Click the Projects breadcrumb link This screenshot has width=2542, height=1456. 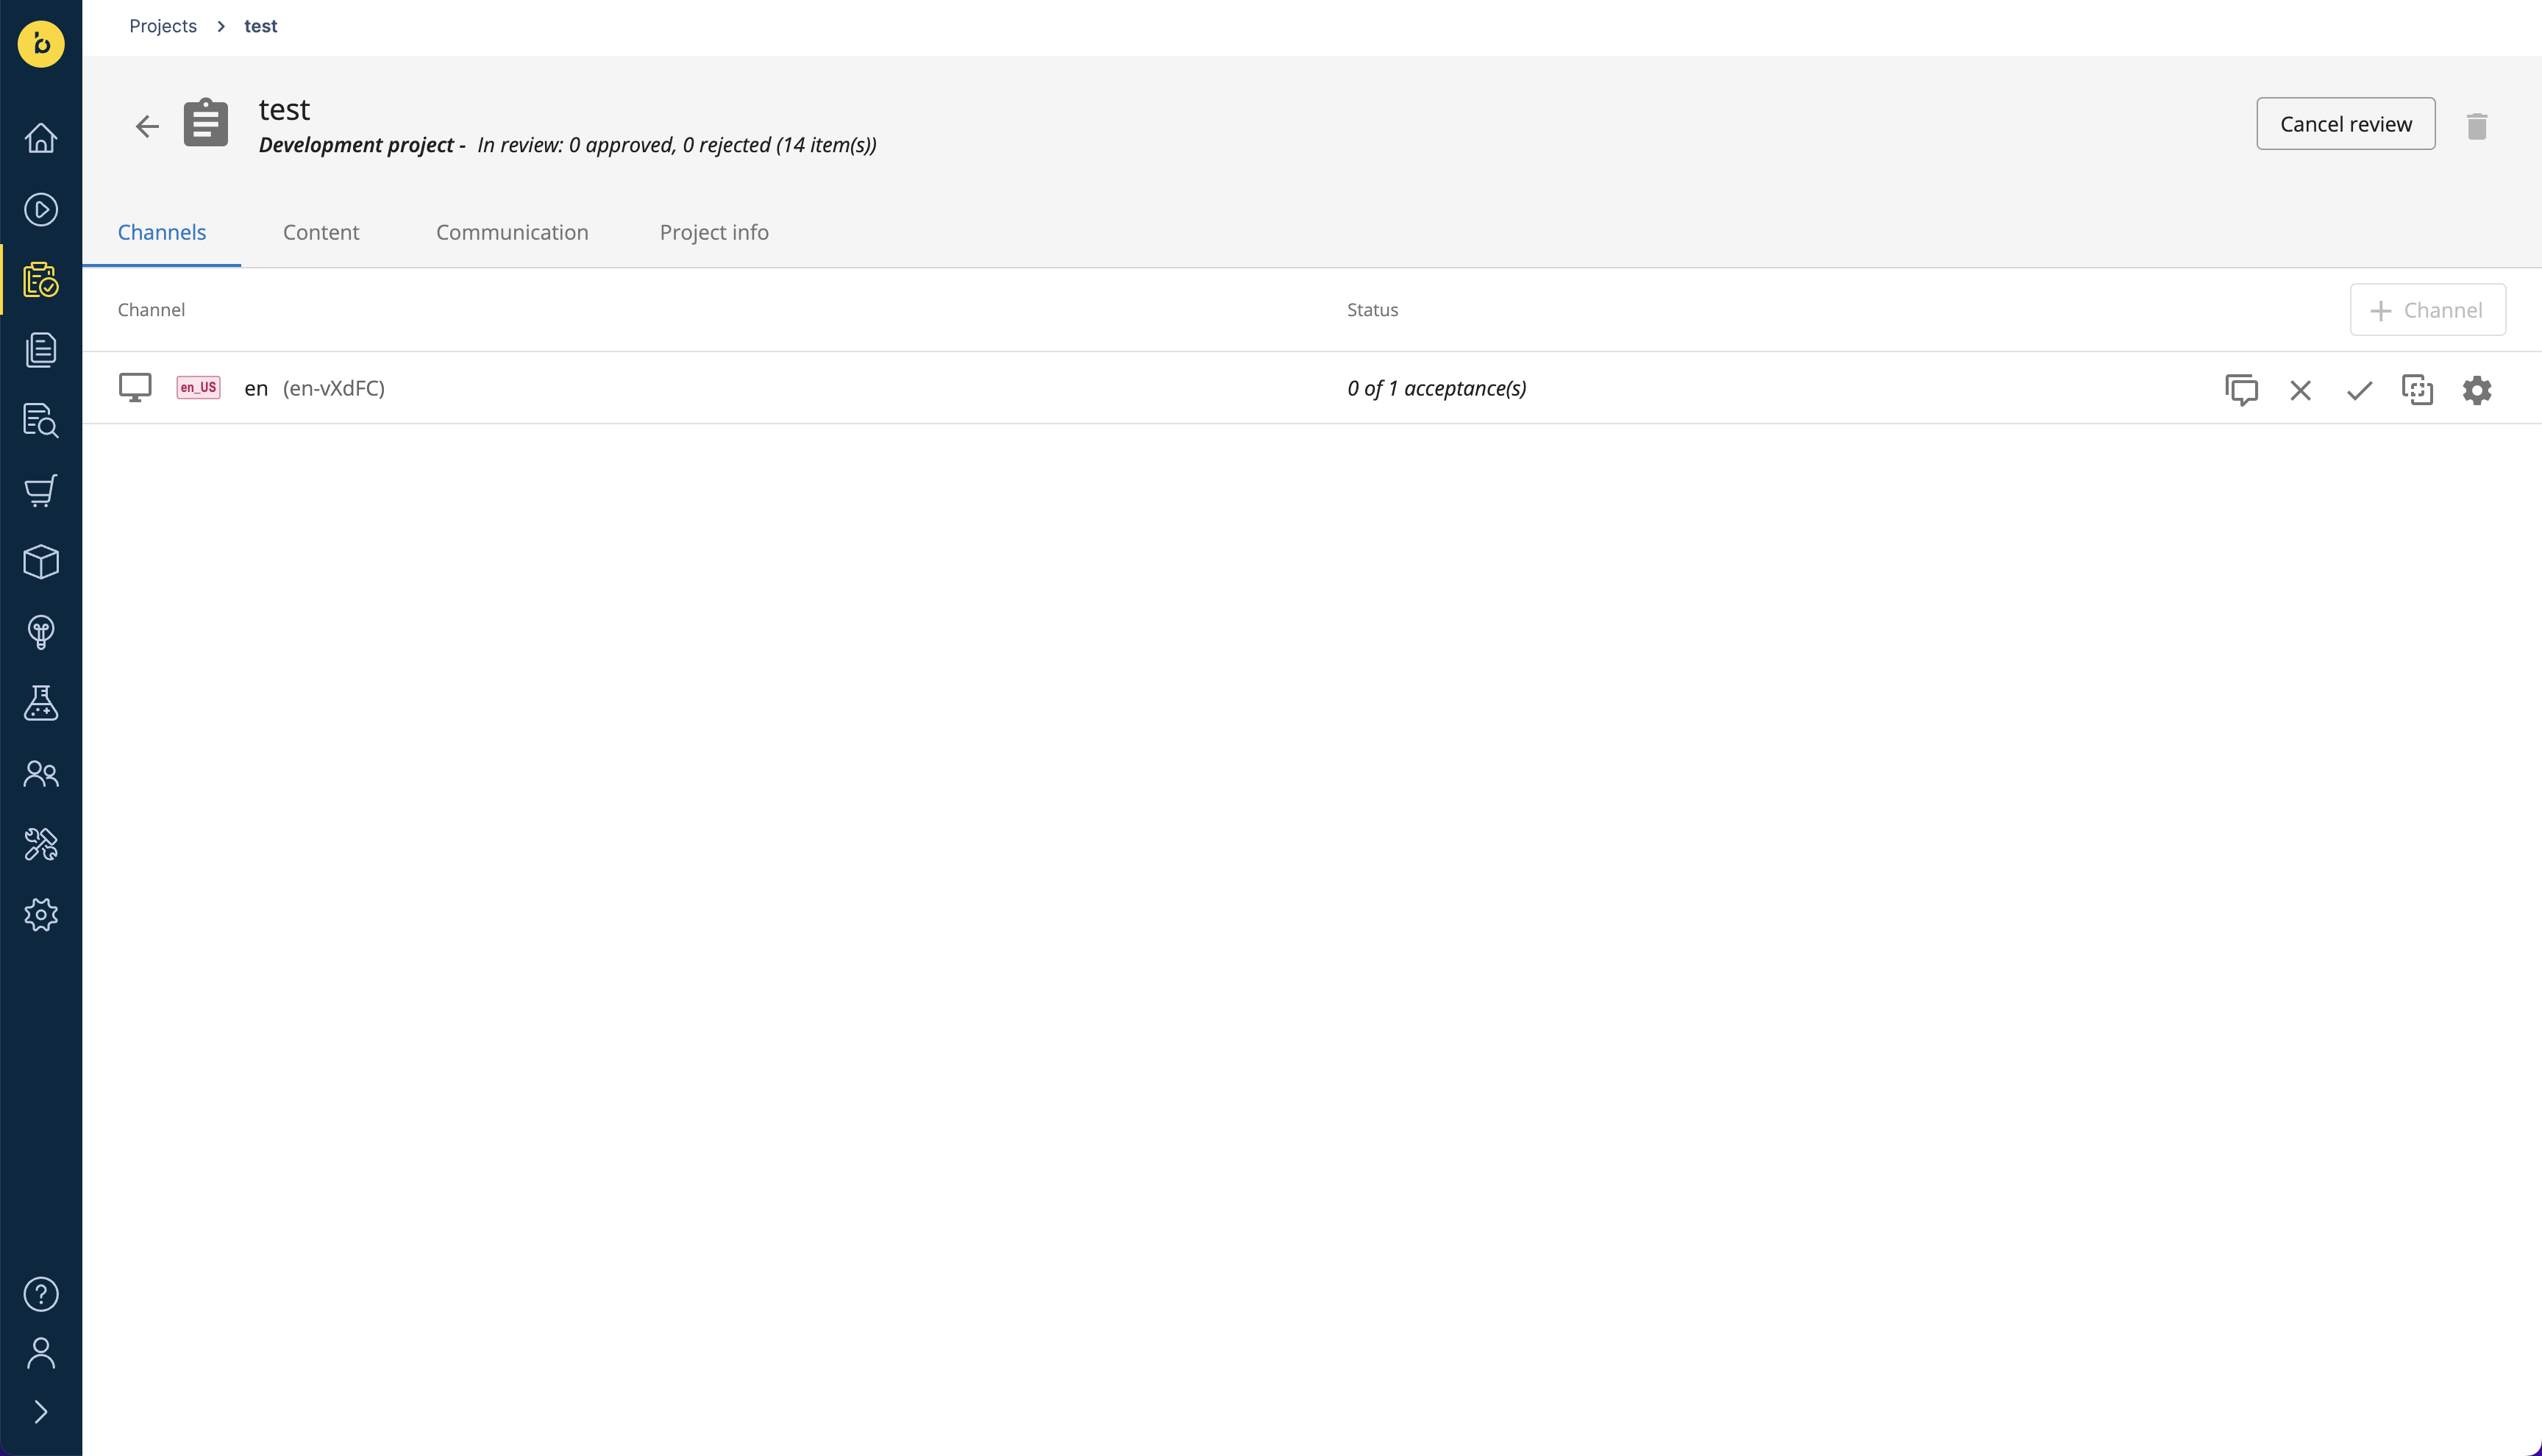163,26
